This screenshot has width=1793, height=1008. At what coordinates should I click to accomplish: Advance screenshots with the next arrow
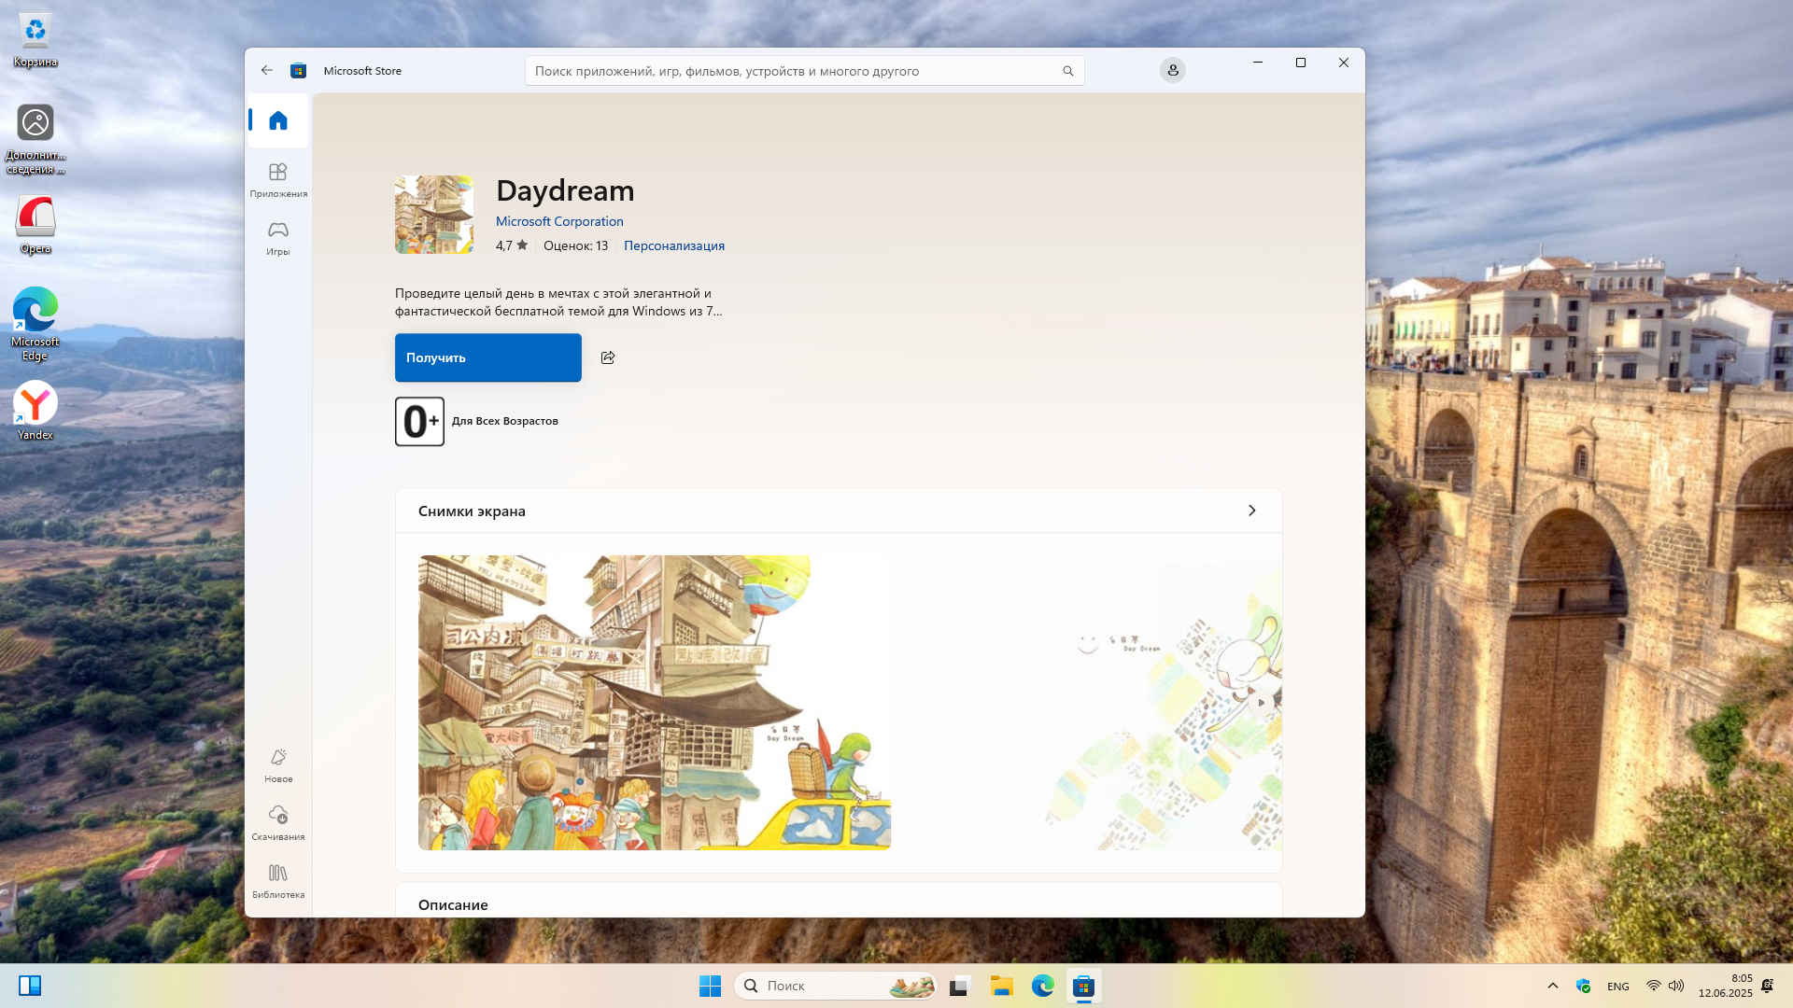(x=1261, y=703)
